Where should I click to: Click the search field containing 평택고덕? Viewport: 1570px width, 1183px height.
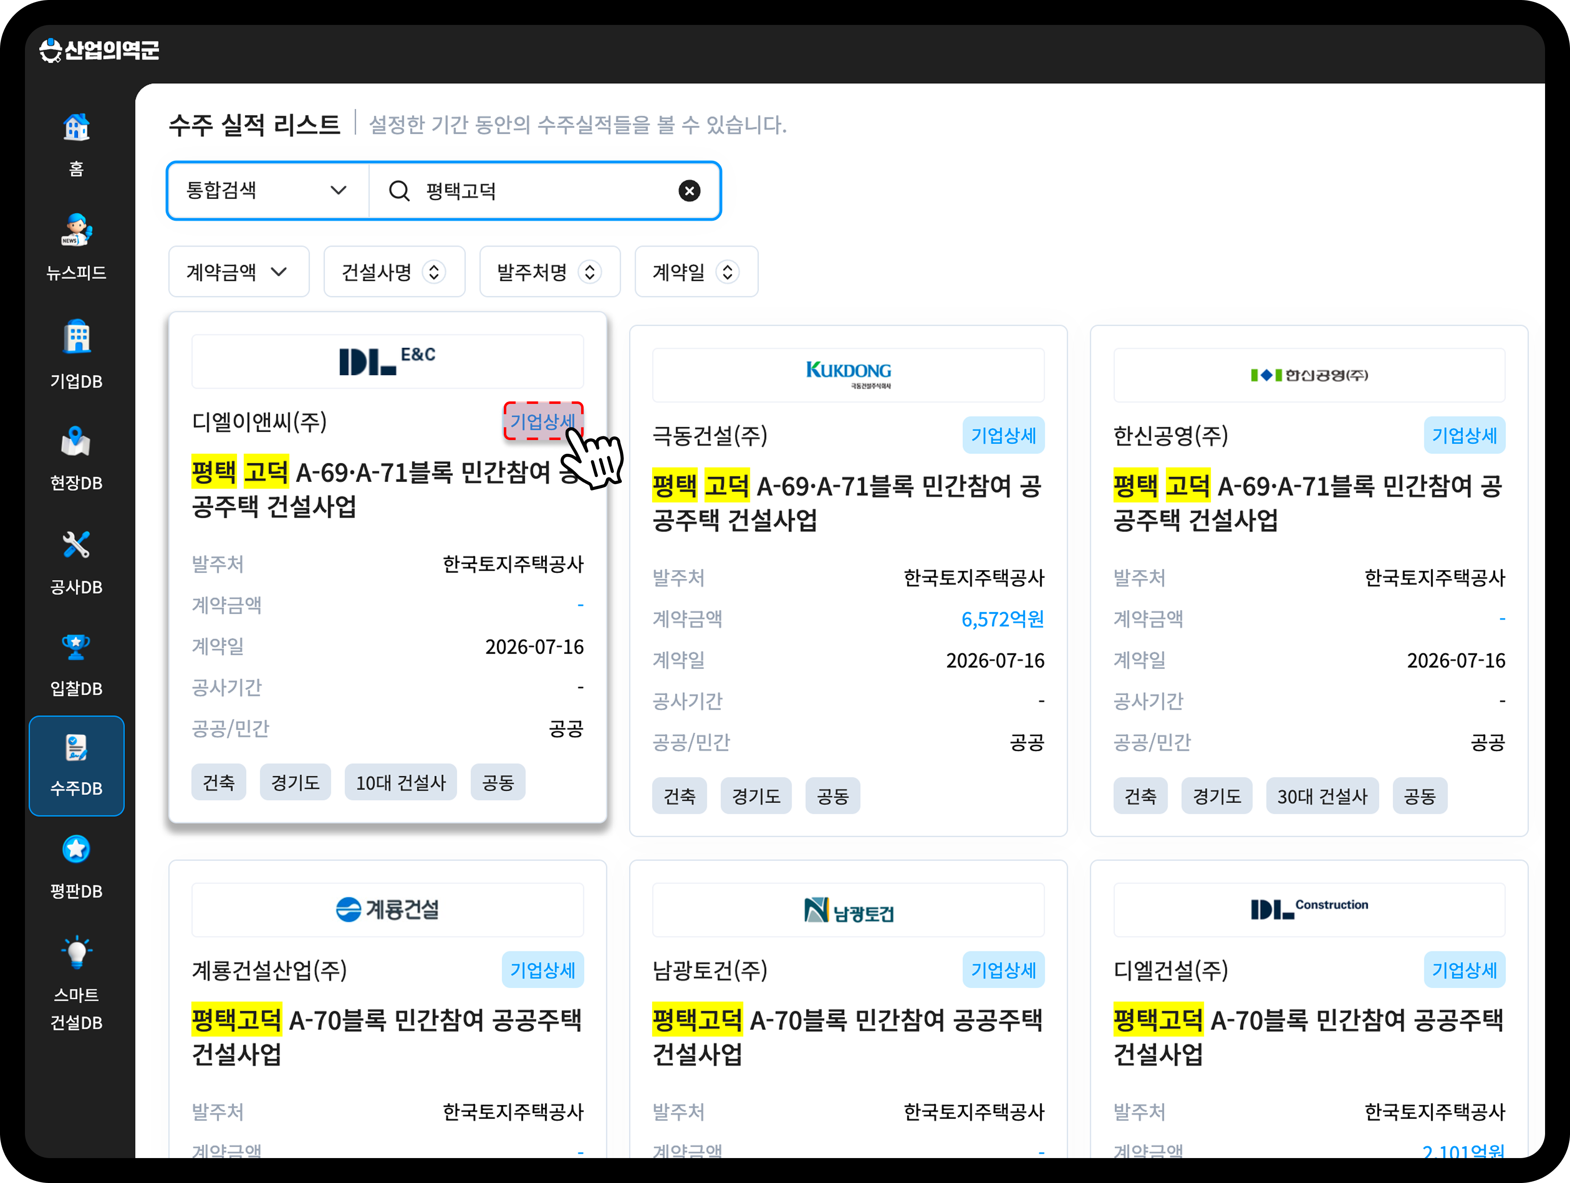[x=545, y=191]
